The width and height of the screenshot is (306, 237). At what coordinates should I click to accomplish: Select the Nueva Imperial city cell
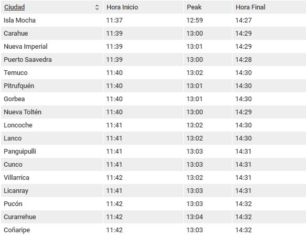pyautogui.click(x=52, y=46)
